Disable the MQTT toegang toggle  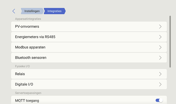159,100
